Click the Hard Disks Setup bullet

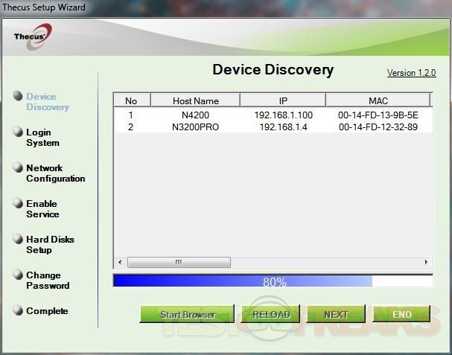click(19, 239)
